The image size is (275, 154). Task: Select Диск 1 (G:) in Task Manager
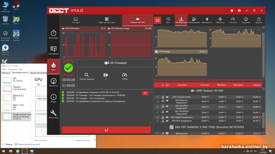pyautogui.click(x=16, y=107)
